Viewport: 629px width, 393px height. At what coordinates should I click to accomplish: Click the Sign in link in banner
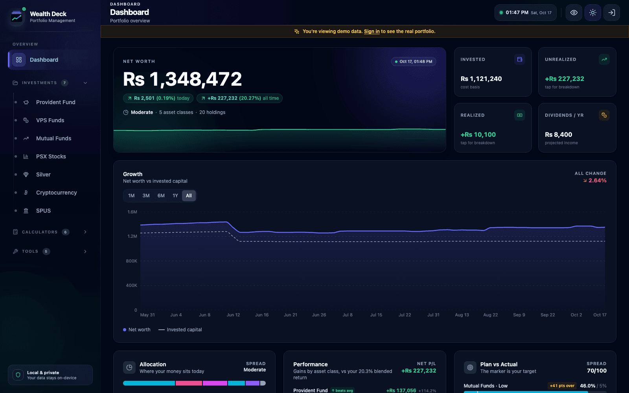(372, 31)
